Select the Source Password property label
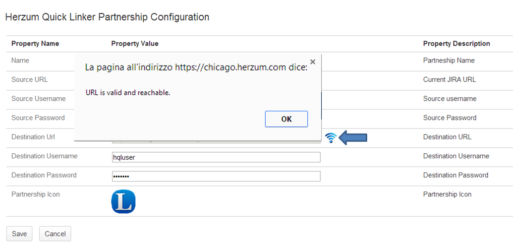This screenshot has width=513, height=246. [x=38, y=118]
